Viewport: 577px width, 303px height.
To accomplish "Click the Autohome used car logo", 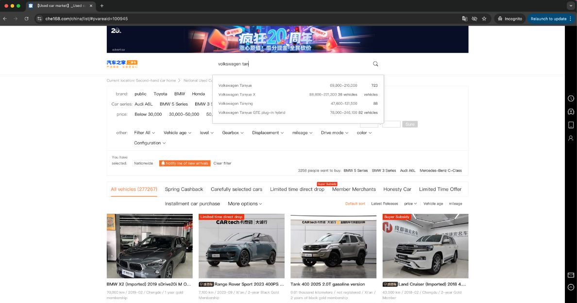I will [x=122, y=64].
